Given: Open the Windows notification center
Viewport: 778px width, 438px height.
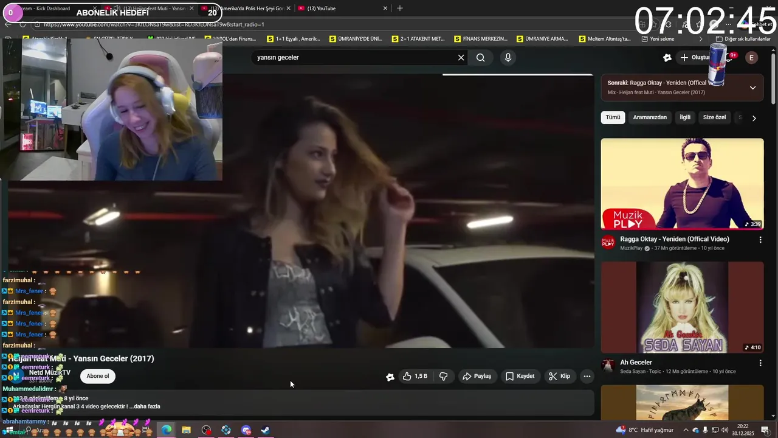Looking at the screenshot, I should point(765,430).
